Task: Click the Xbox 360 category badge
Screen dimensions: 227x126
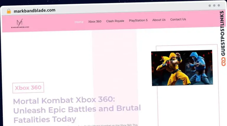Action: [x=28, y=88]
